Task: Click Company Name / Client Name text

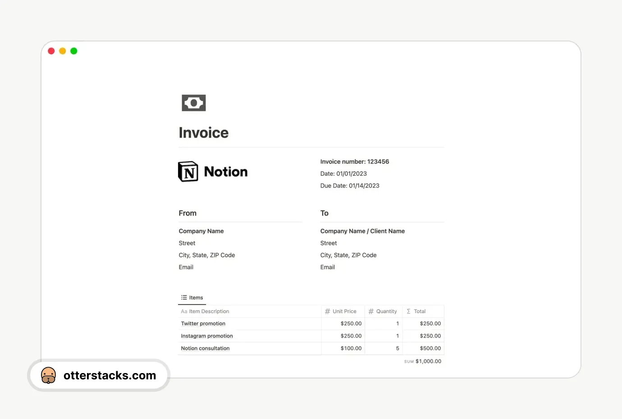Action: pyautogui.click(x=362, y=231)
